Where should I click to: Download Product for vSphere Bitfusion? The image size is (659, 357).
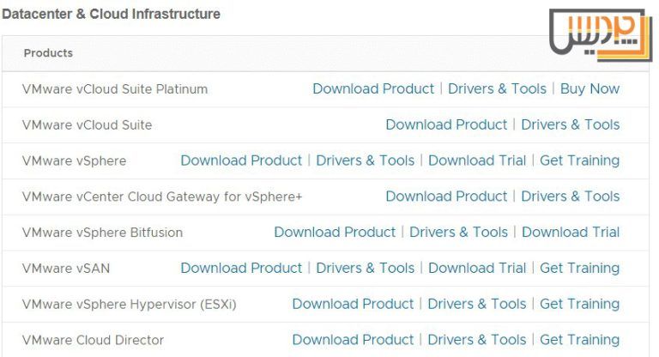tap(335, 232)
